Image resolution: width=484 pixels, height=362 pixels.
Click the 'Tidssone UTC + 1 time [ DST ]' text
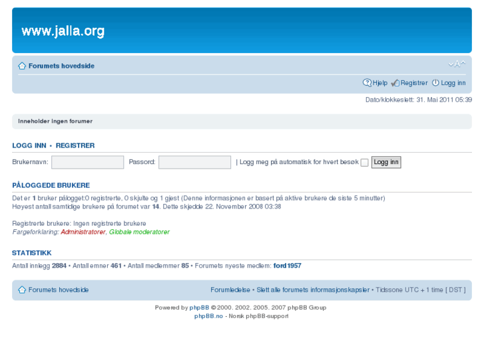tap(421, 290)
